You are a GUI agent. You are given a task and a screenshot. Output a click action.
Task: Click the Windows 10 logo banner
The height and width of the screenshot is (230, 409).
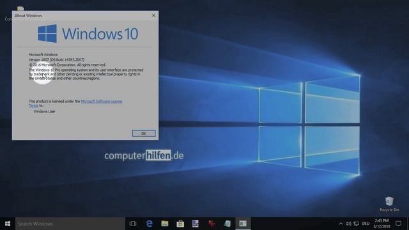pyautogui.click(x=88, y=34)
